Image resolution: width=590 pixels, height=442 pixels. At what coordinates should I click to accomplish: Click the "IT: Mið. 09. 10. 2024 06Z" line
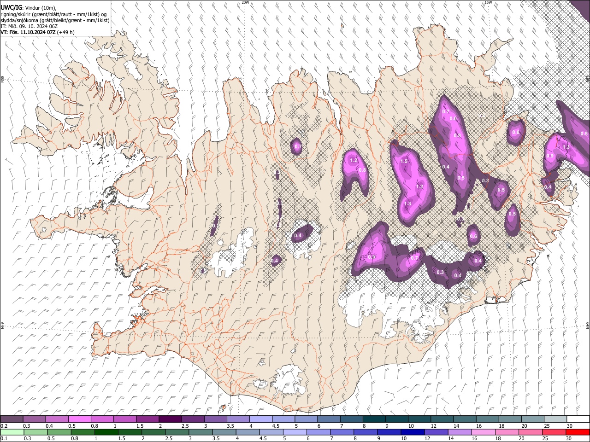pyautogui.click(x=29, y=26)
